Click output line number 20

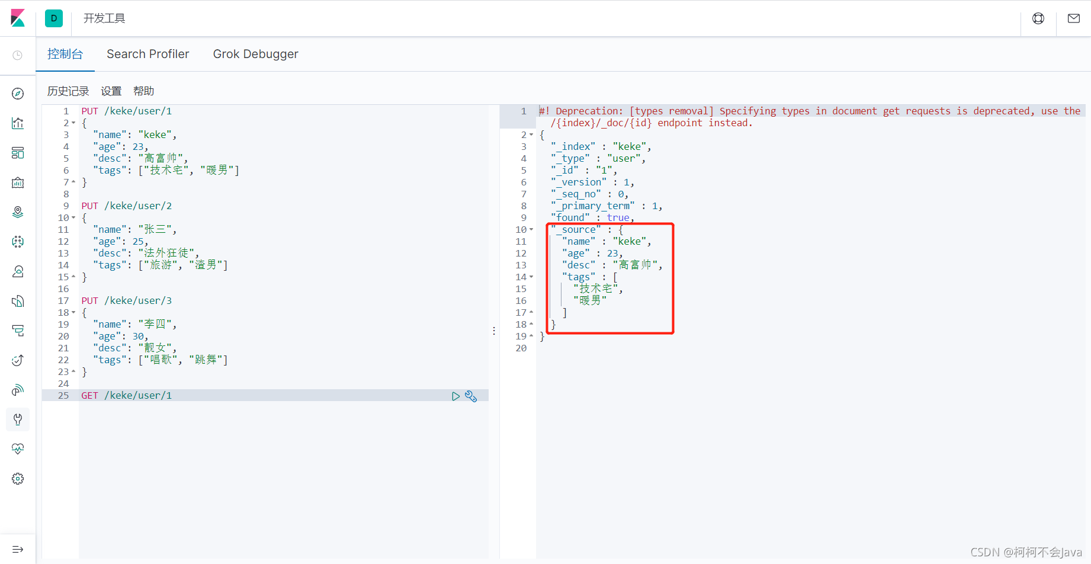(521, 348)
